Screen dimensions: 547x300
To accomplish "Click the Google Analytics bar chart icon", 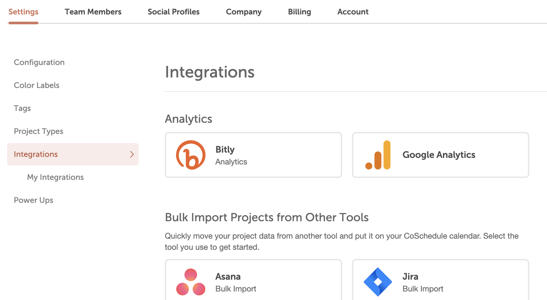I will coord(378,155).
